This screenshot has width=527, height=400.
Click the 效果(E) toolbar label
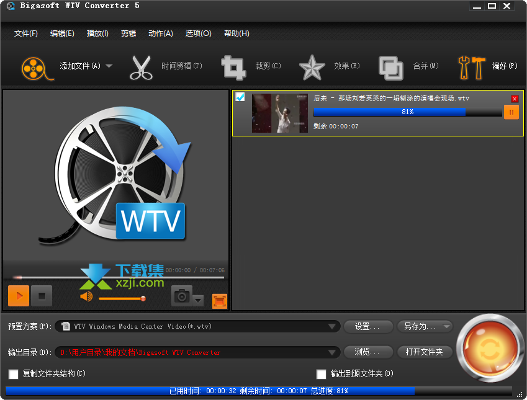(x=347, y=66)
